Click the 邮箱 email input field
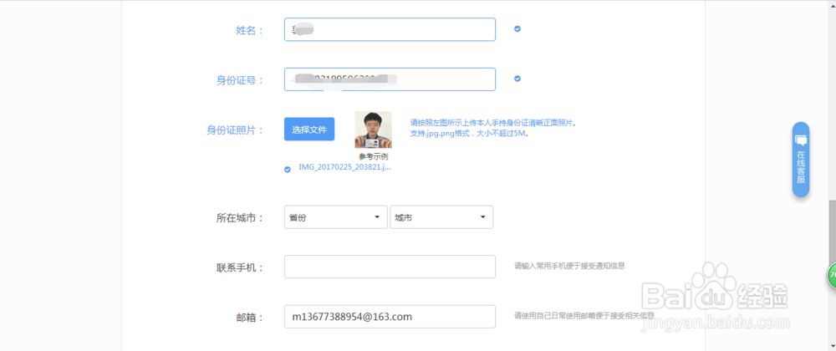Image resolution: width=836 pixels, height=351 pixels. [390, 317]
